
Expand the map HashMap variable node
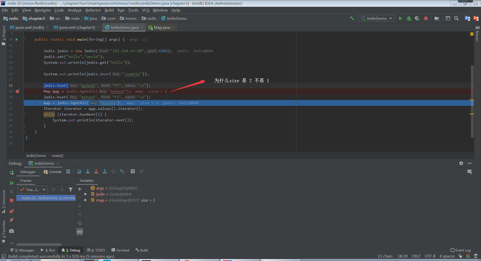pyautogui.click(x=86, y=200)
